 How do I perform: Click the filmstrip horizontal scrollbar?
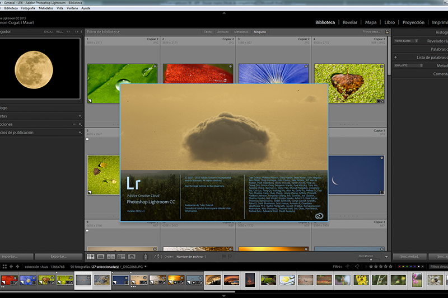[117, 292]
